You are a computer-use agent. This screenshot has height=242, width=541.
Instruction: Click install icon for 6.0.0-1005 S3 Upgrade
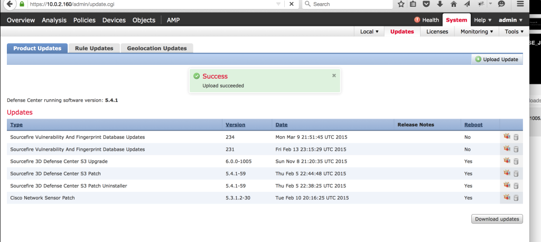tap(507, 161)
